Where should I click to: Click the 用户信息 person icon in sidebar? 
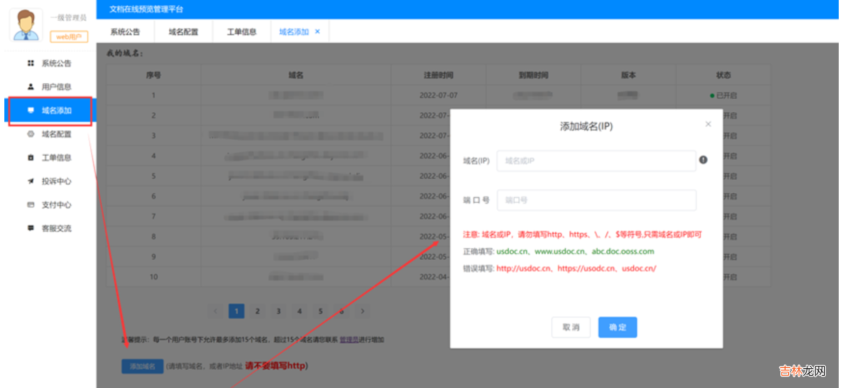coord(31,87)
